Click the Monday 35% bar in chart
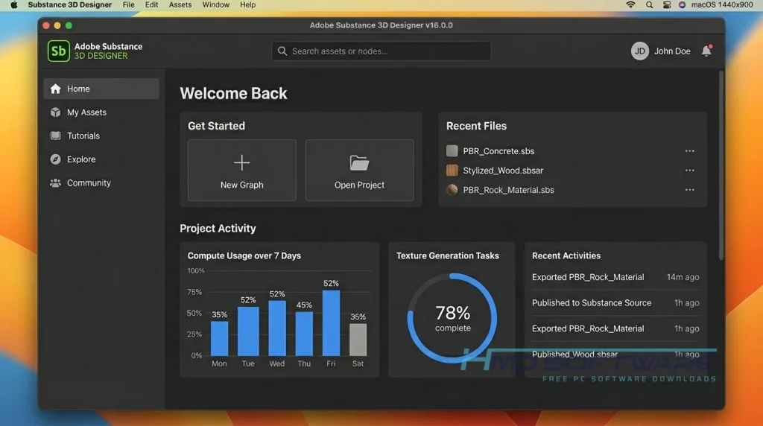The height and width of the screenshot is (426, 763). pyautogui.click(x=220, y=338)
